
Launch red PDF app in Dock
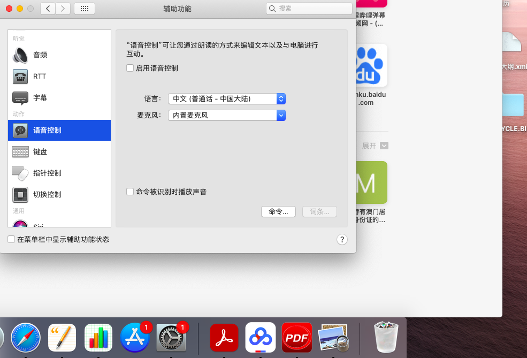coord(297,338)
